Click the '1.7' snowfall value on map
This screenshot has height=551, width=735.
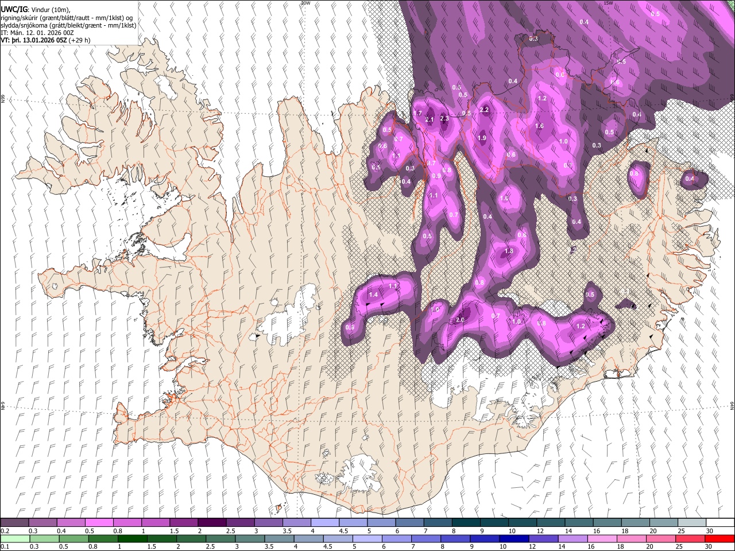(417, 114)
